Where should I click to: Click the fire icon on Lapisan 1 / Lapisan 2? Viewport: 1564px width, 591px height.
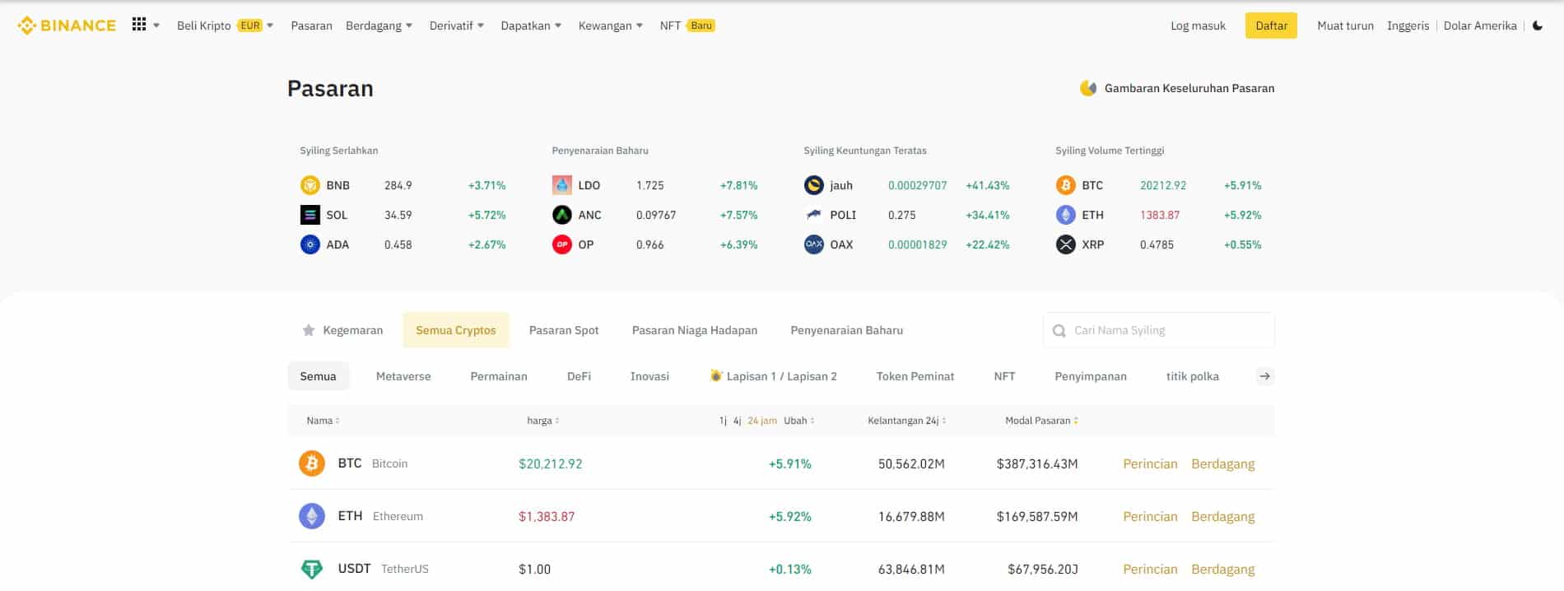[715, 375]
